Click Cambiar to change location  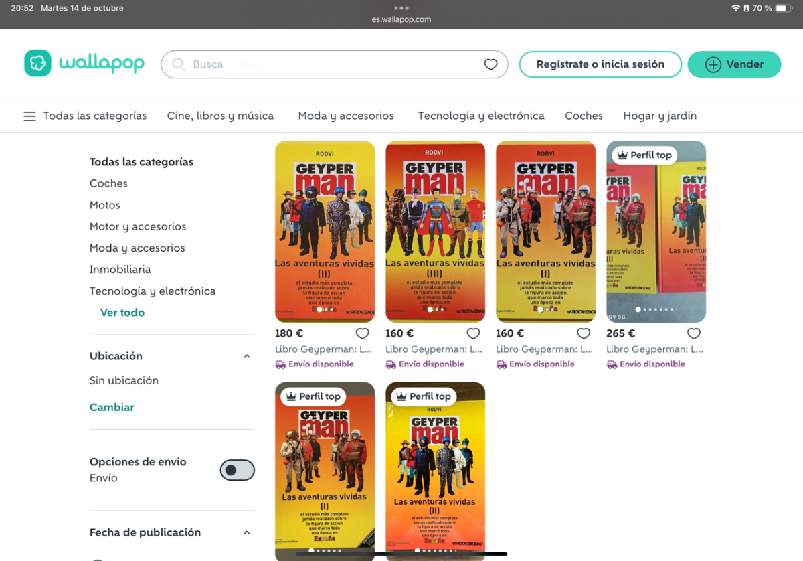point(112,407)
